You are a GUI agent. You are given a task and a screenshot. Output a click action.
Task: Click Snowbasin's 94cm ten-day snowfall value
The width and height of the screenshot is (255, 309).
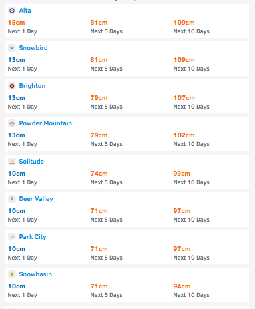(x=182, y=286)
